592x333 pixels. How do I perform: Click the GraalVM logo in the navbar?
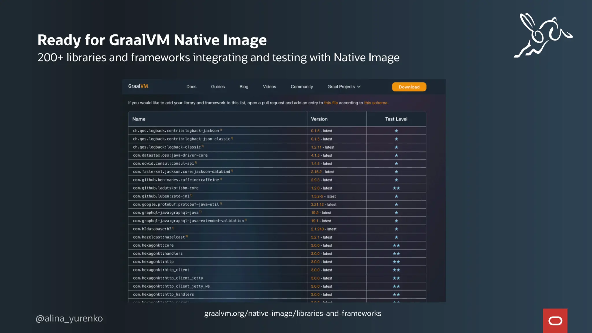point(138,86)
